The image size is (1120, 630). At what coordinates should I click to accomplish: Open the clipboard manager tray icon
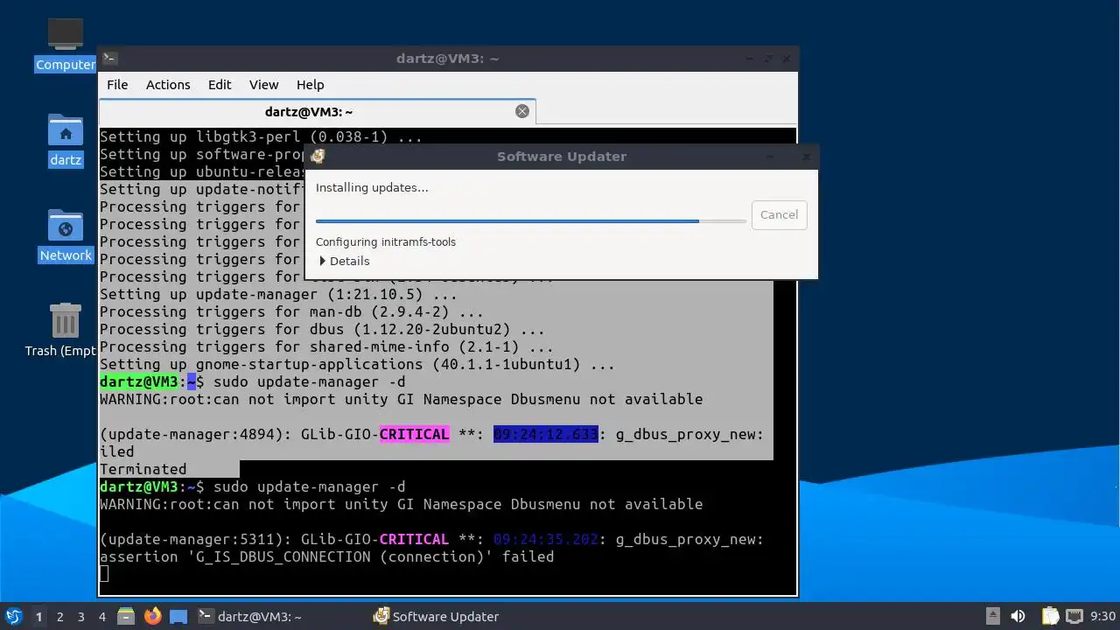pyautogui.click(x=1050, y=616)
